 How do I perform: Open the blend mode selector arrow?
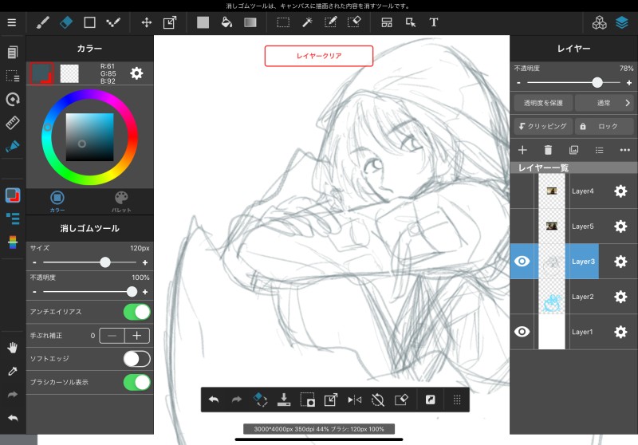point(628,103)
